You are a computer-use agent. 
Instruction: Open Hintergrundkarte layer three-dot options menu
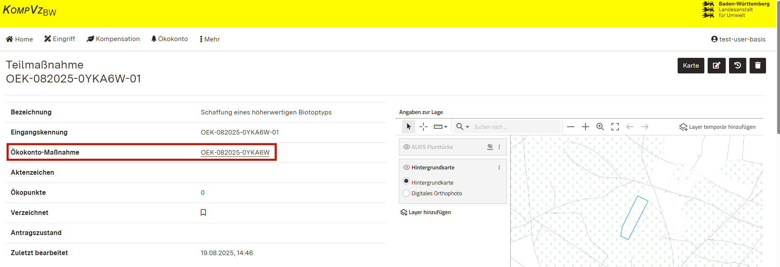pyautogui.click(x=499, y=167)
